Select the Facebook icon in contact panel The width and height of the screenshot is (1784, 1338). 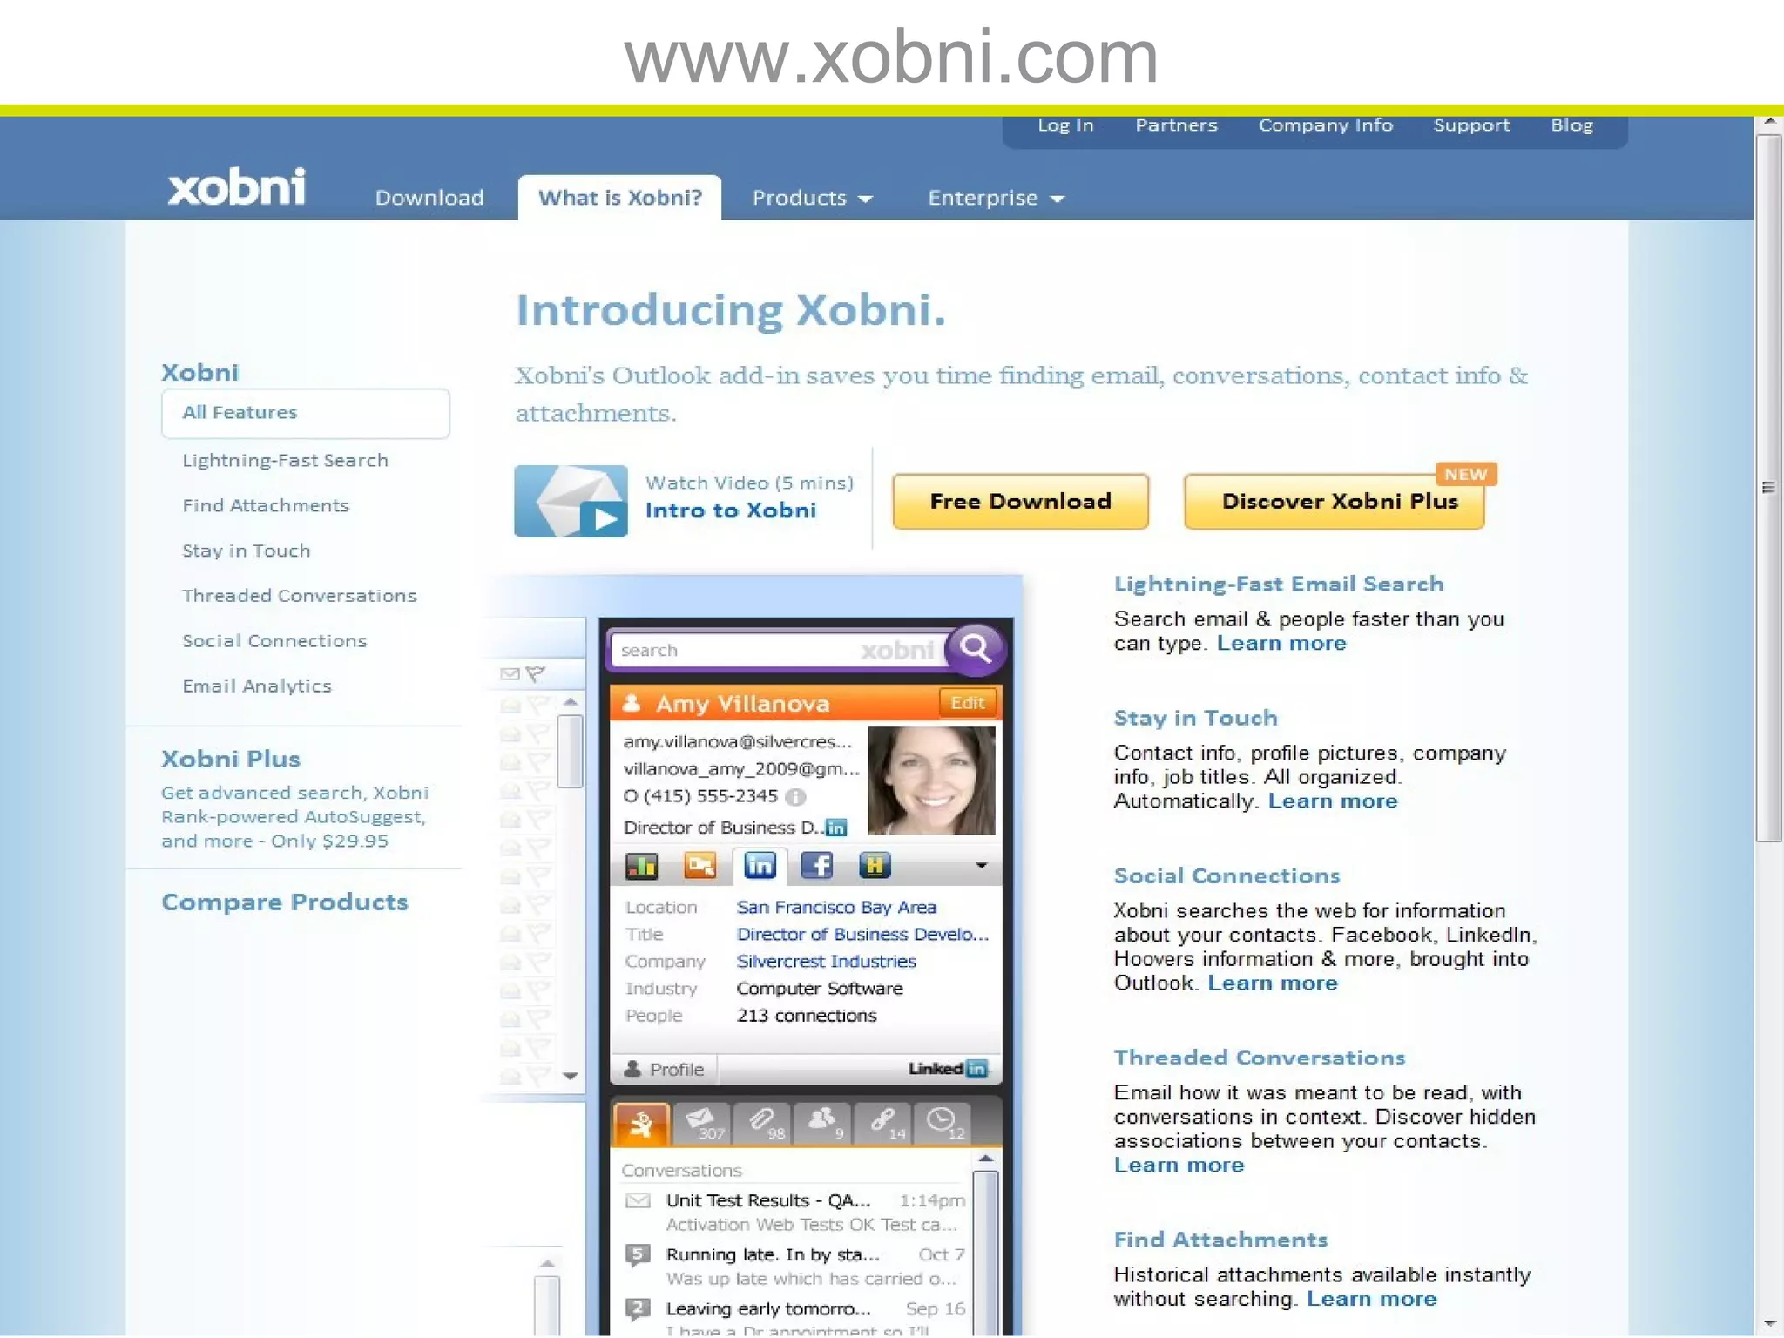[816, 865]
